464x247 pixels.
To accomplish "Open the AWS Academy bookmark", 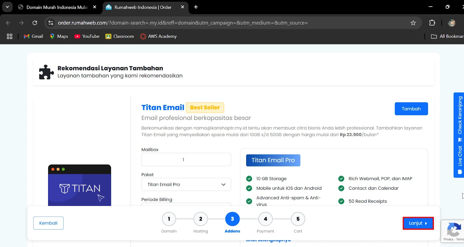I will pyautogui.click(x=158, y=36).
